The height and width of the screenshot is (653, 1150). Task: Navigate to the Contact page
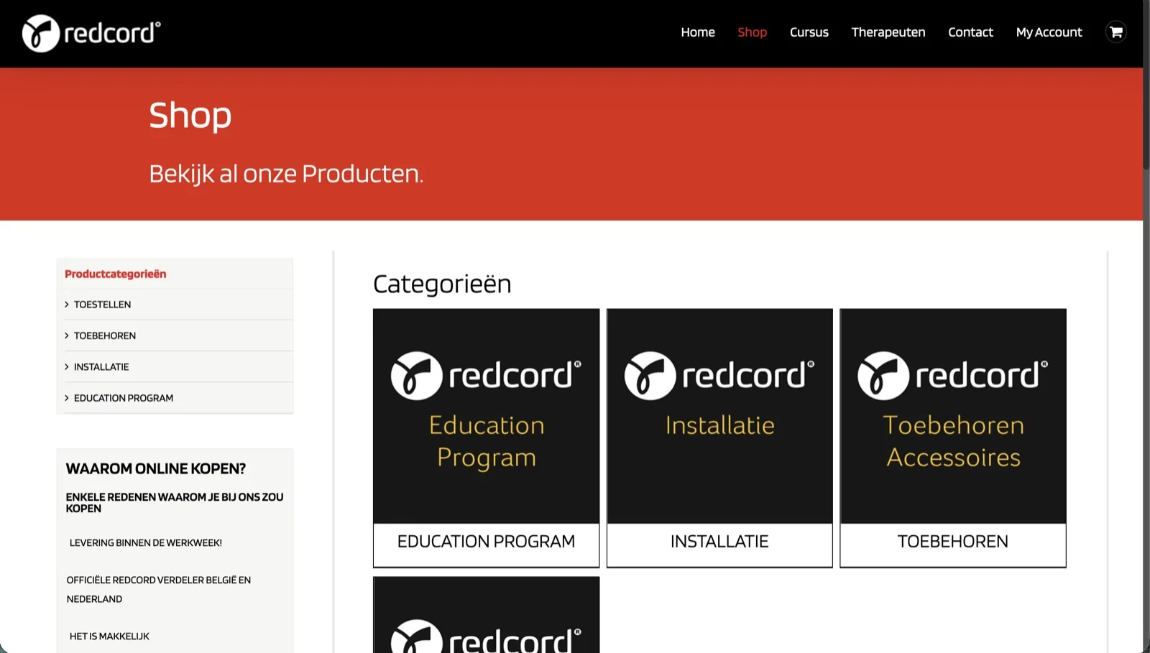(x=970, y=32)
